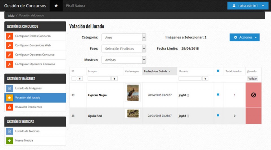Click user jpg68 in Cigüeña Negra row
271x150 pixels.
182,95
